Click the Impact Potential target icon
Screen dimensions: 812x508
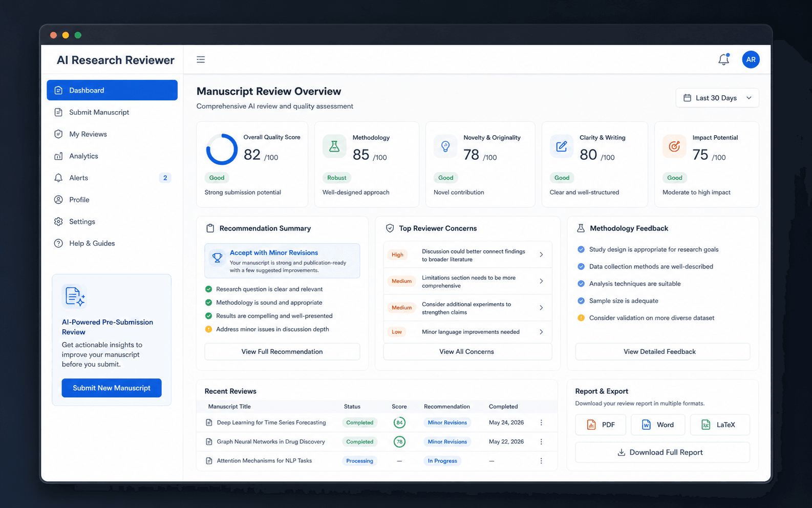(x=674, y=146)
